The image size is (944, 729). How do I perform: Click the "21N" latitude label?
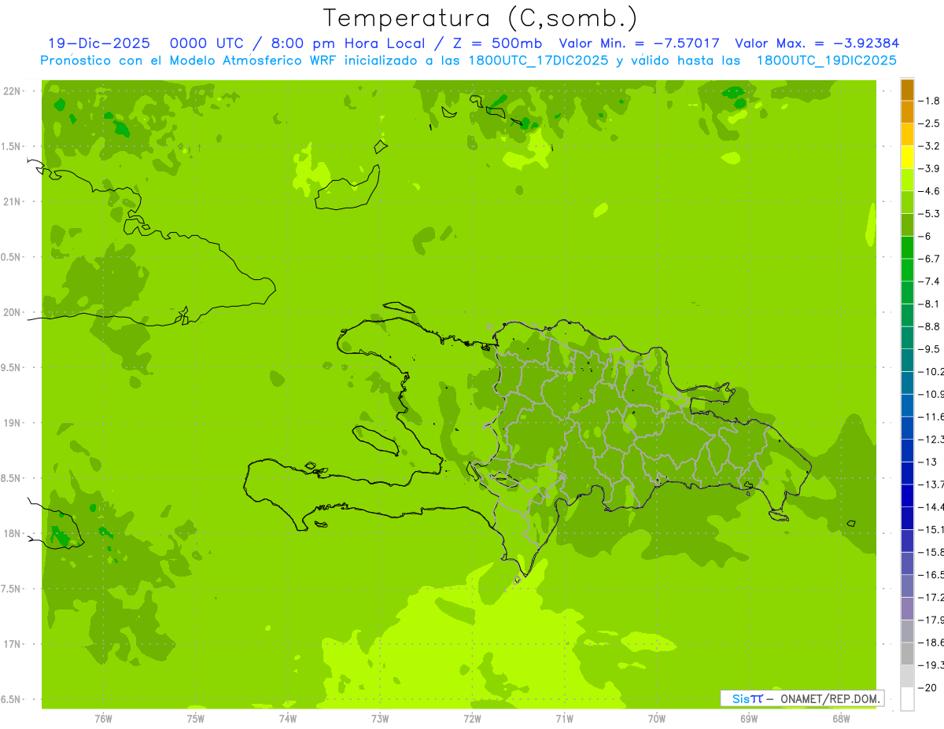pos(13,201)
